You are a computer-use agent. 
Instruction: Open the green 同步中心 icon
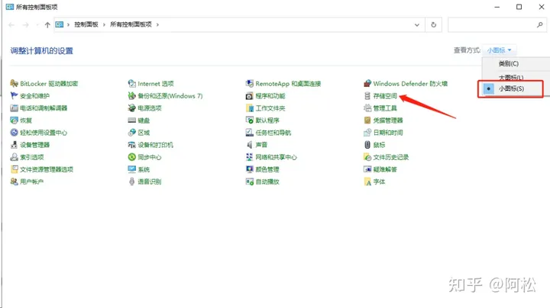[x=132, y=157]
